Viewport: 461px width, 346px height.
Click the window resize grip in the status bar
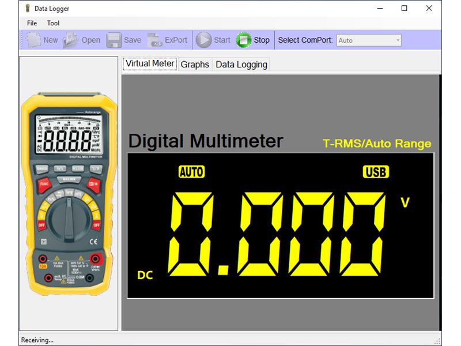437,341
